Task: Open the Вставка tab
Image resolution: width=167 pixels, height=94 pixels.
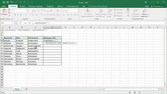Action: click(x=22, y=6)
